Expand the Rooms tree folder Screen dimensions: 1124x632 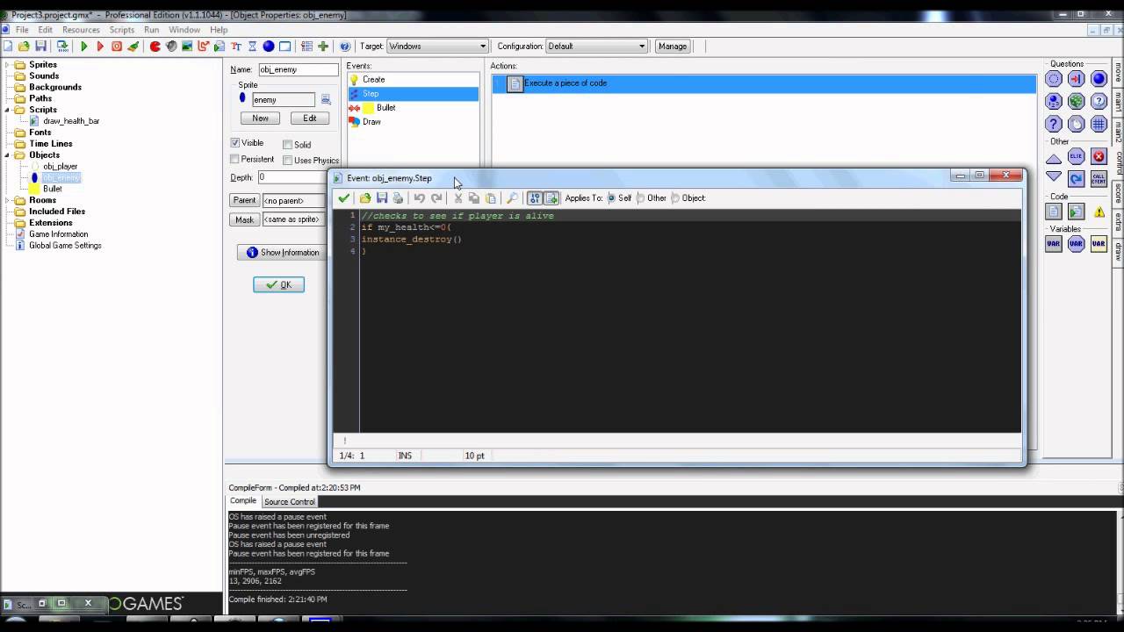click(x=8, y=201)
